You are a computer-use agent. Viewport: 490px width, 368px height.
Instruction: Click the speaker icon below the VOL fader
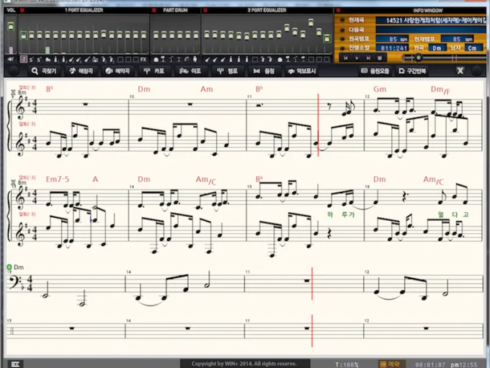pyautogui.click(x=11, y=59)
